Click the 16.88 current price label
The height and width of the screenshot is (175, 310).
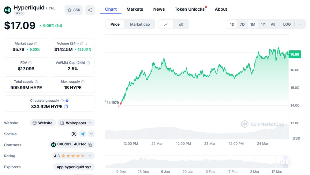pos(295,54)
